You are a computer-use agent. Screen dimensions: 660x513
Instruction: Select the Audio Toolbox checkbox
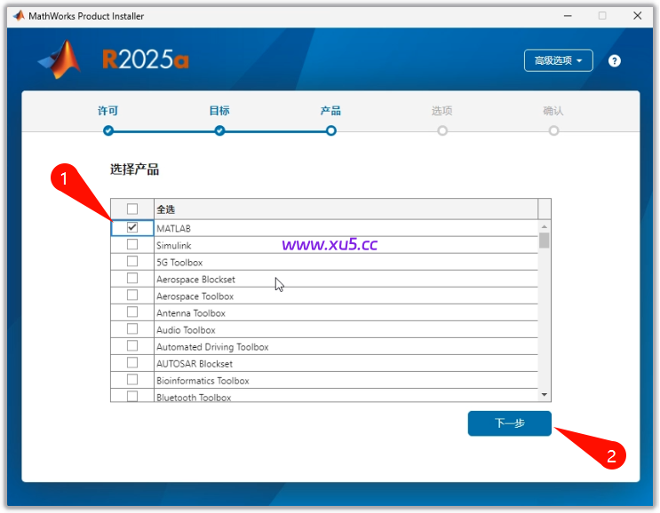132,329
